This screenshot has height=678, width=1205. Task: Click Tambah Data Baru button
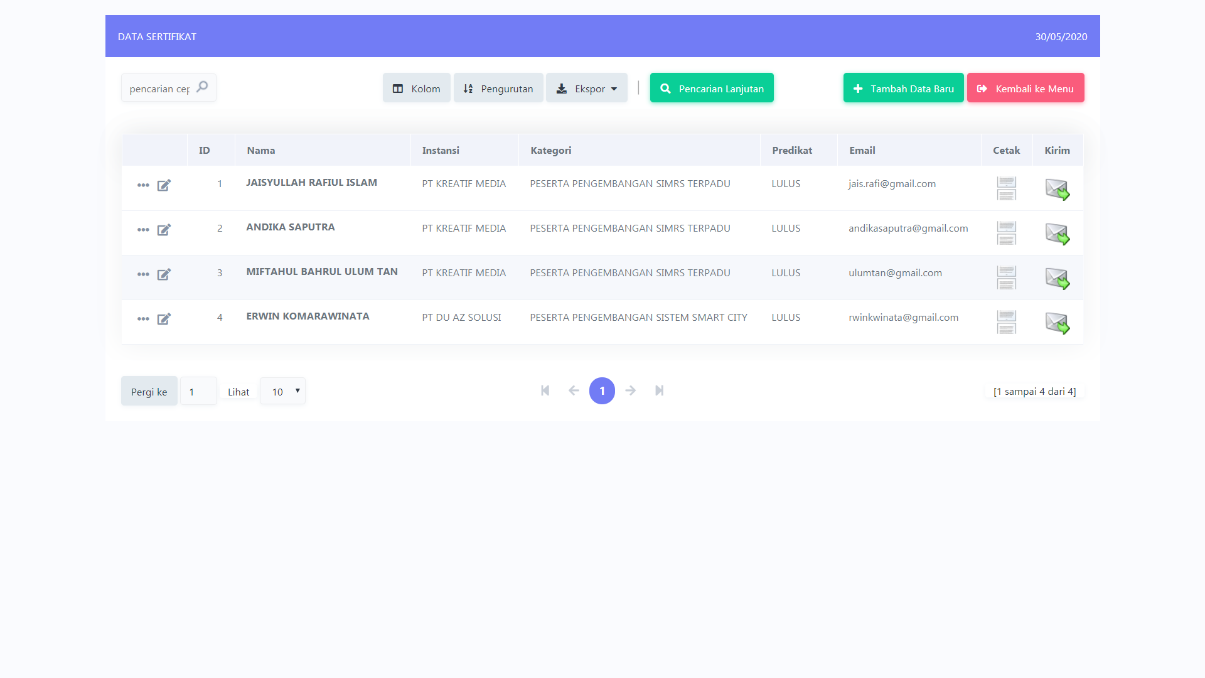click(903, 89)
